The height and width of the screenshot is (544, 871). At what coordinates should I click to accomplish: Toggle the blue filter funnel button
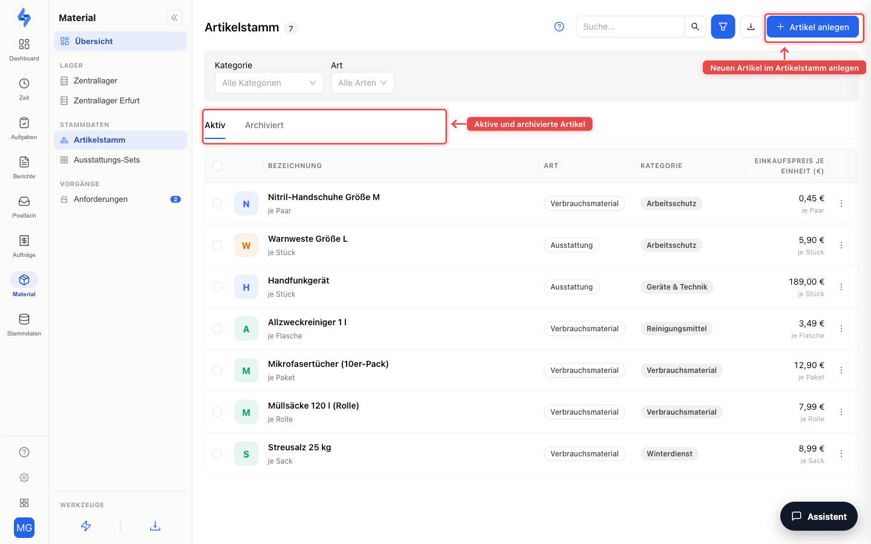coord(723,27)
